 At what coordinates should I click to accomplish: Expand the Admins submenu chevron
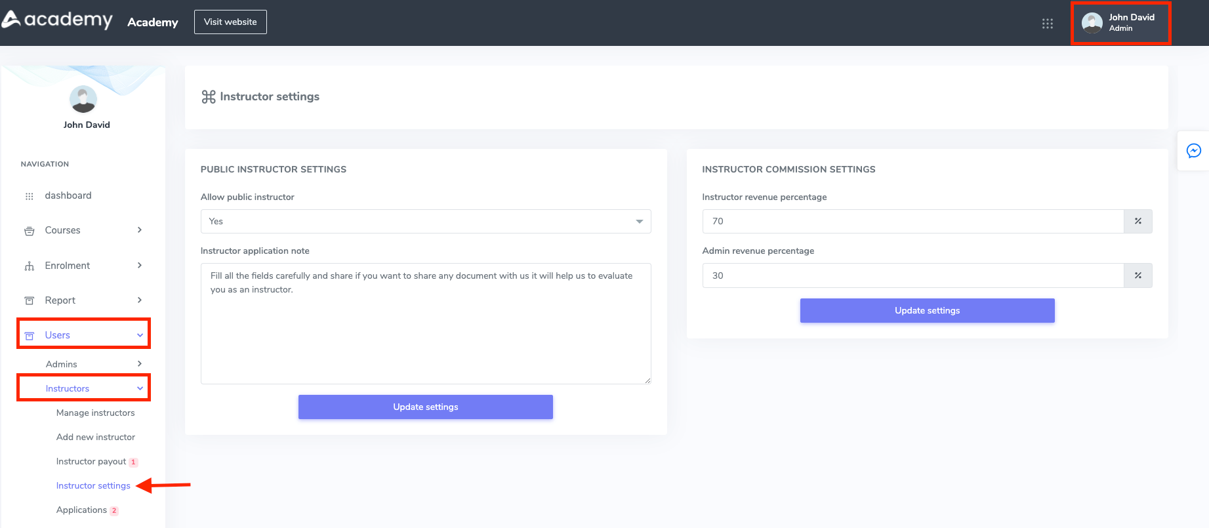(140, 364)
